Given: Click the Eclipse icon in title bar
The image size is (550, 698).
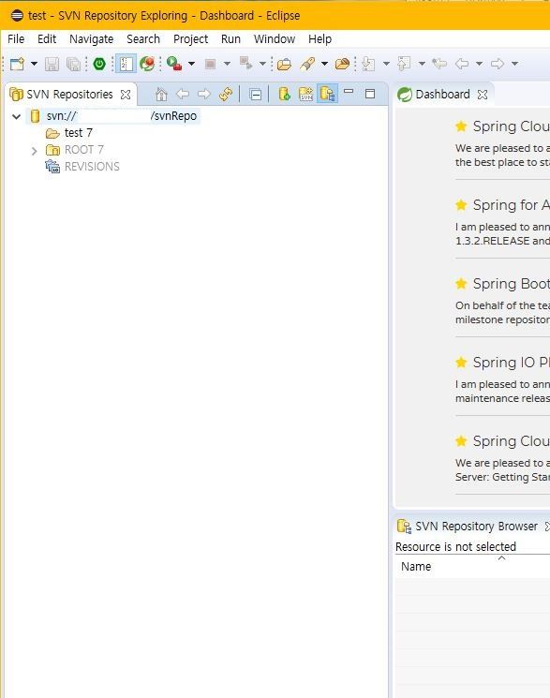Looking at the screenshot, I should click(17, 16).
